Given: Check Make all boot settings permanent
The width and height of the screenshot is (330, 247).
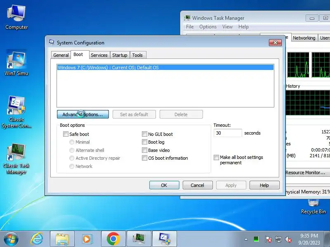Looking at the screenshot, I should tap(216, 157).
